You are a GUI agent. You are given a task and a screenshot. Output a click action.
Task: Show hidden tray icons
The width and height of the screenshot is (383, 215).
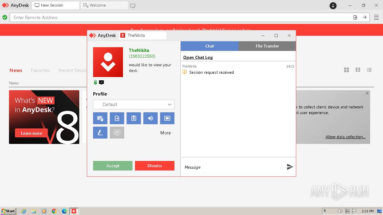tap(325, 211)
